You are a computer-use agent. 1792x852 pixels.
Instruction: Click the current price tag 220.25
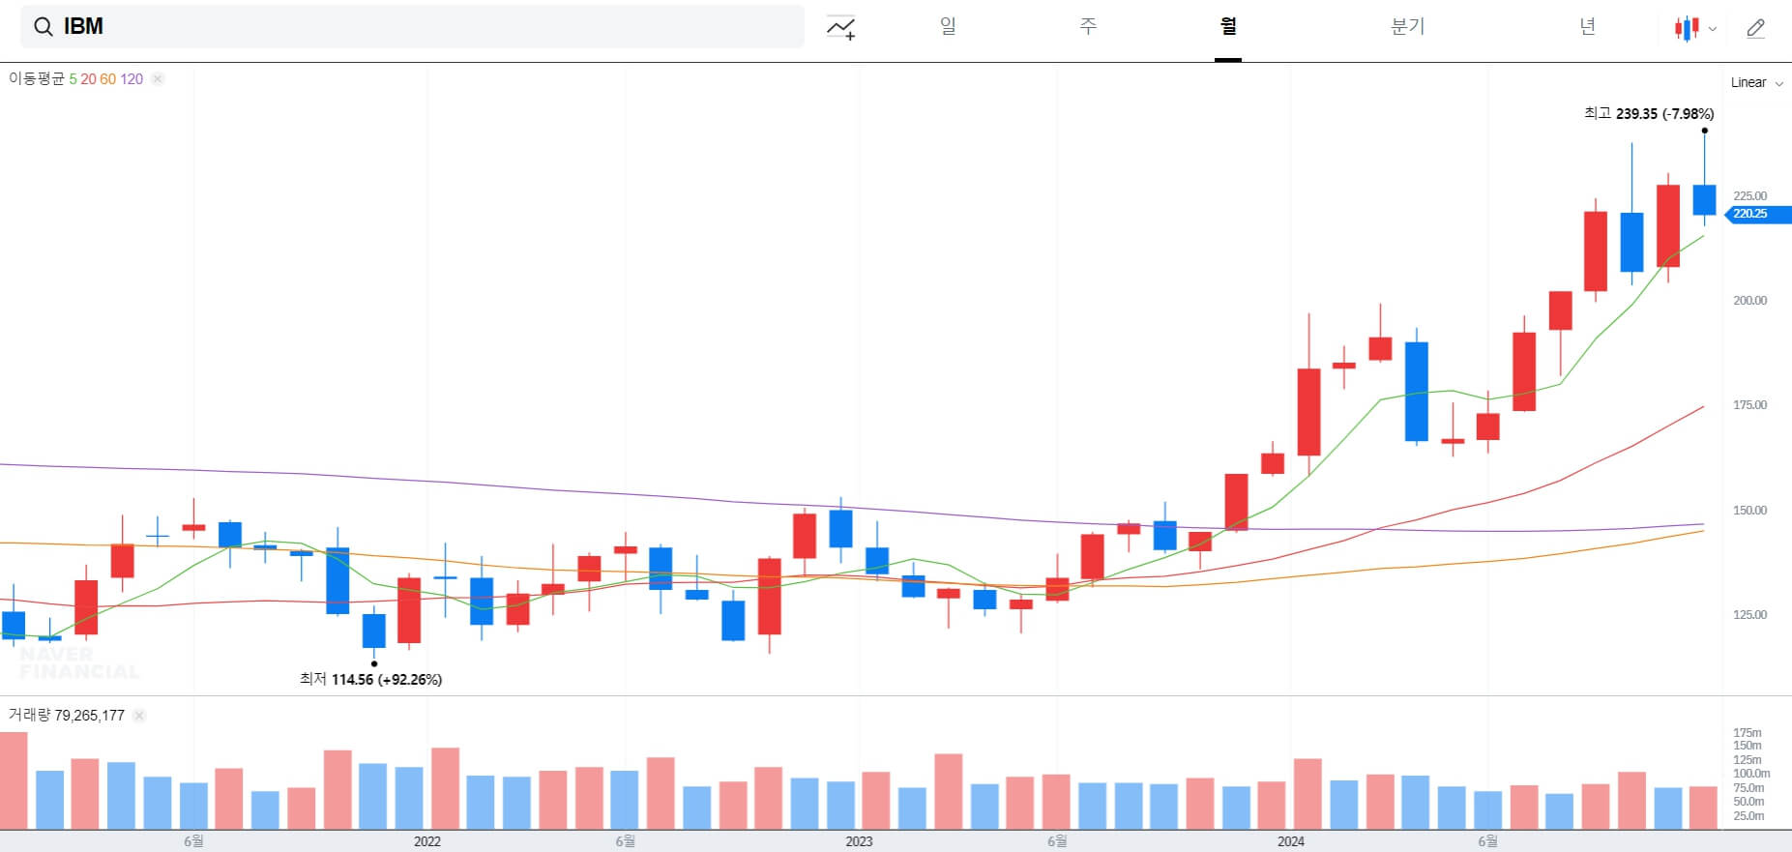click(x=1758, y=214)
